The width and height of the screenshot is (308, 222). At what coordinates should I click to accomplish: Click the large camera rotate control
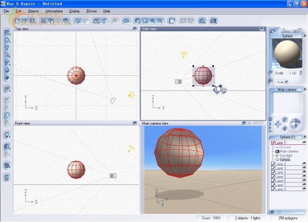[x=296, y=123]
